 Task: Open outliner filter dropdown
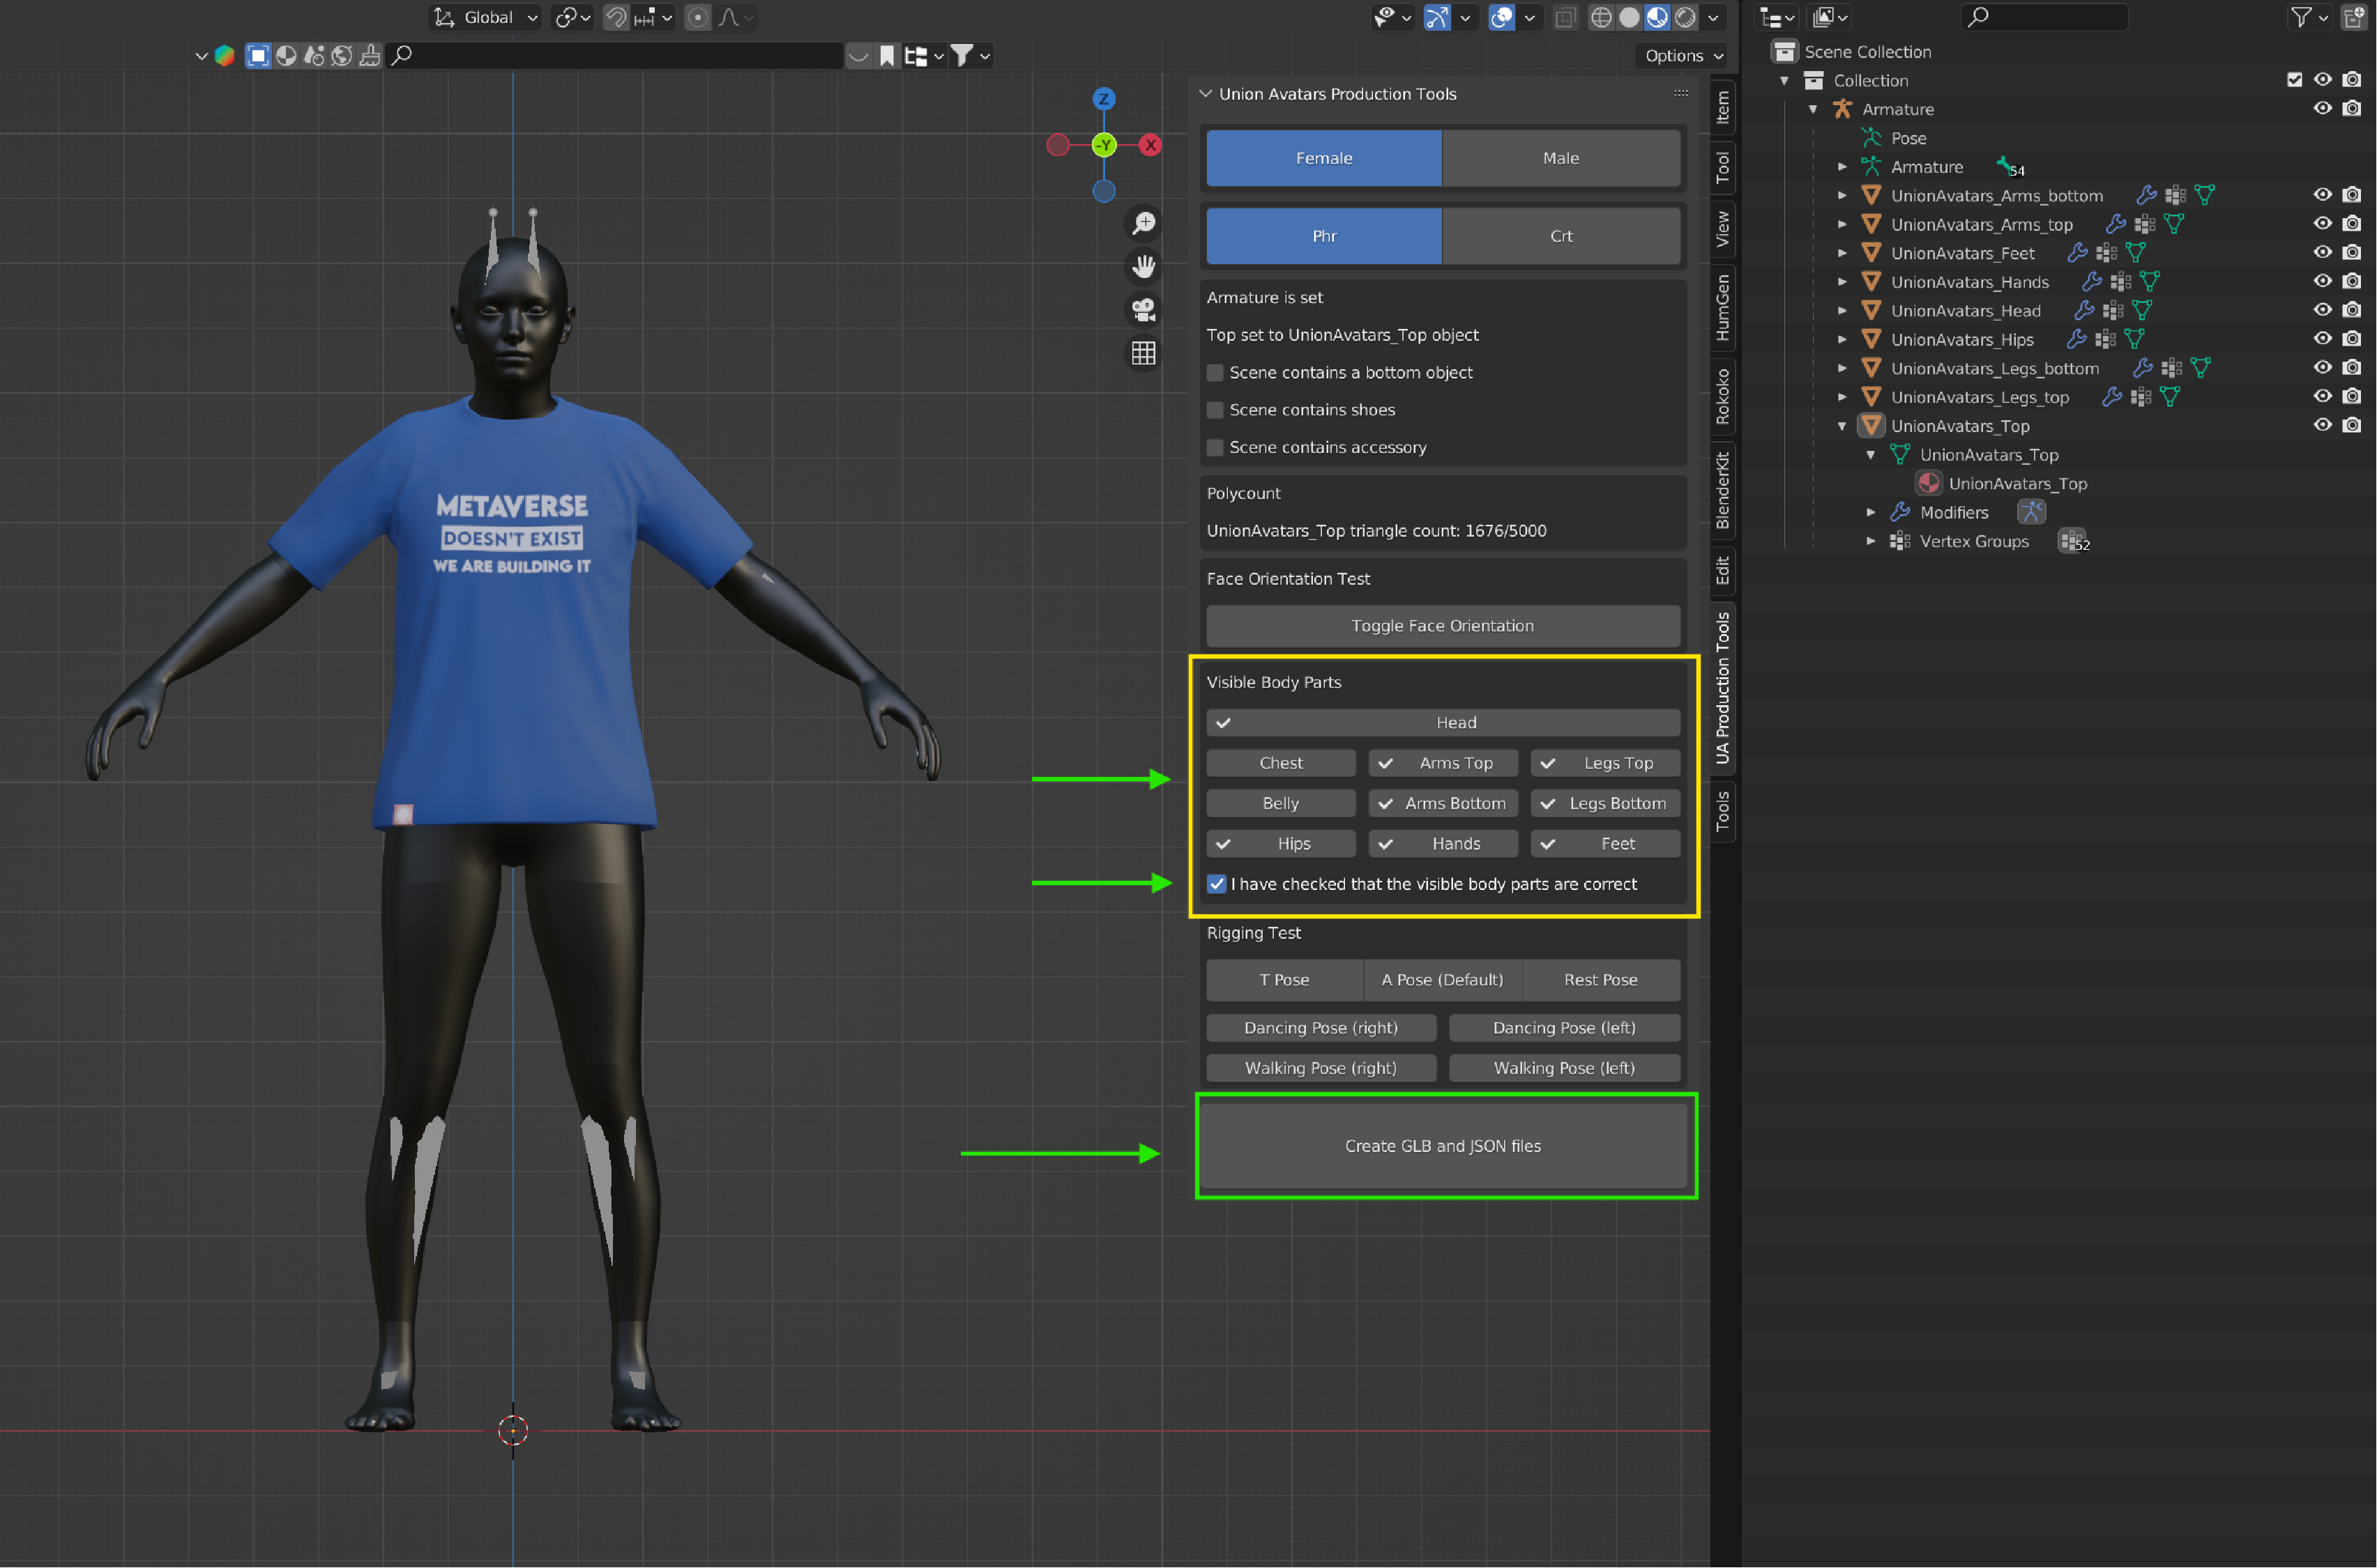[2309, 17]
